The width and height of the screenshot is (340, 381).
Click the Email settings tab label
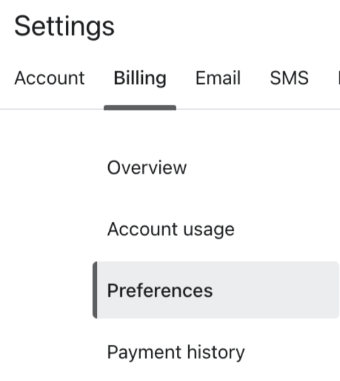click(218, 78)
